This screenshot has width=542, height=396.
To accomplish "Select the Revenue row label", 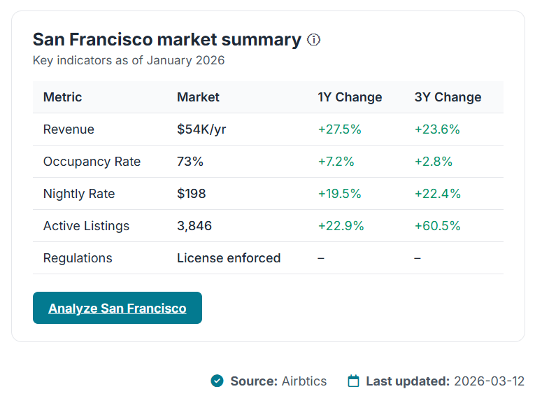I will [x=69, y=129].
